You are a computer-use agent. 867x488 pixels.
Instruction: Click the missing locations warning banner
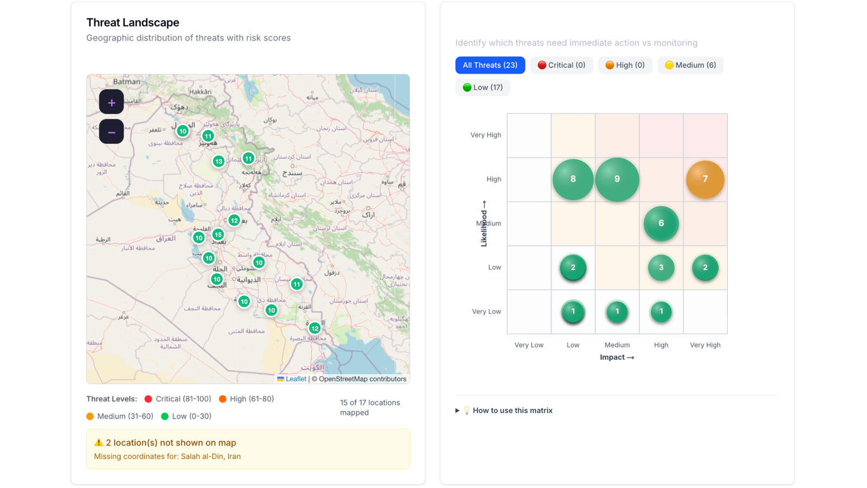pos(248,449)
